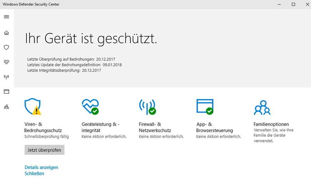Click the Jetzt überprüfen button

coord(44,150)
